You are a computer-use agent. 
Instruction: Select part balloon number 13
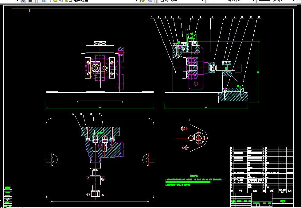259,17
